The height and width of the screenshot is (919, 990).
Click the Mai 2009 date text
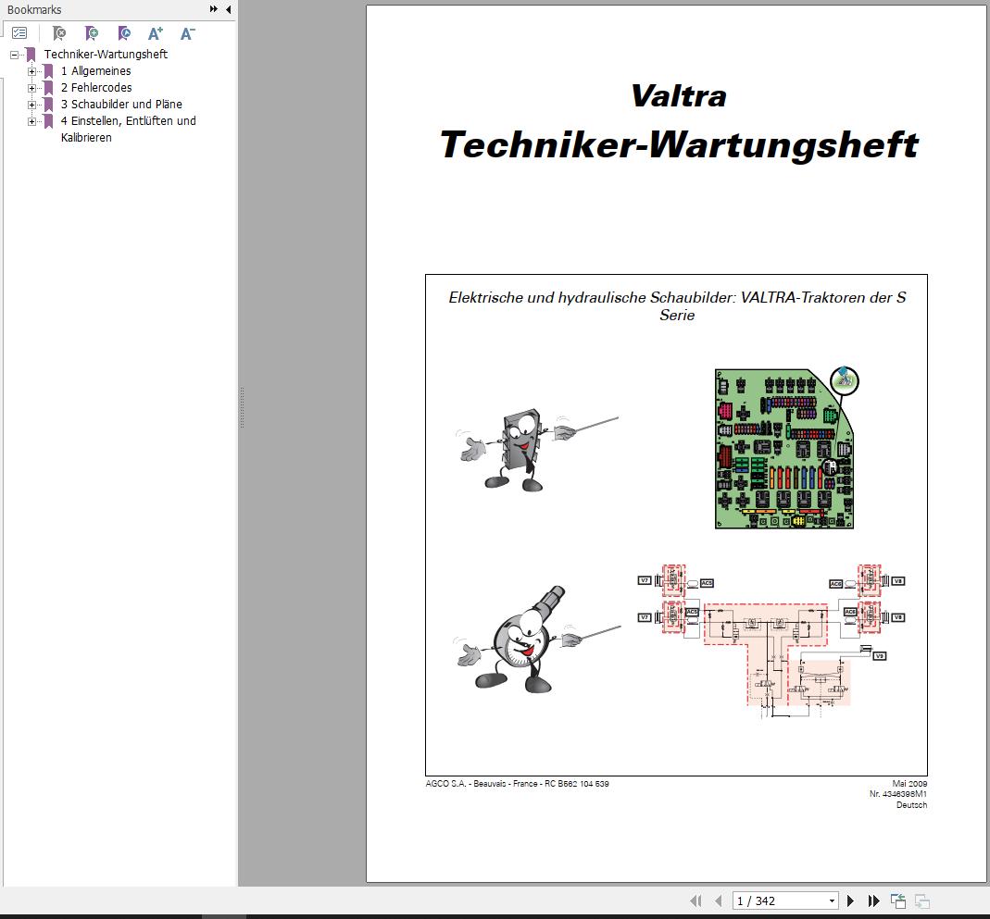[x=909, y=783]
